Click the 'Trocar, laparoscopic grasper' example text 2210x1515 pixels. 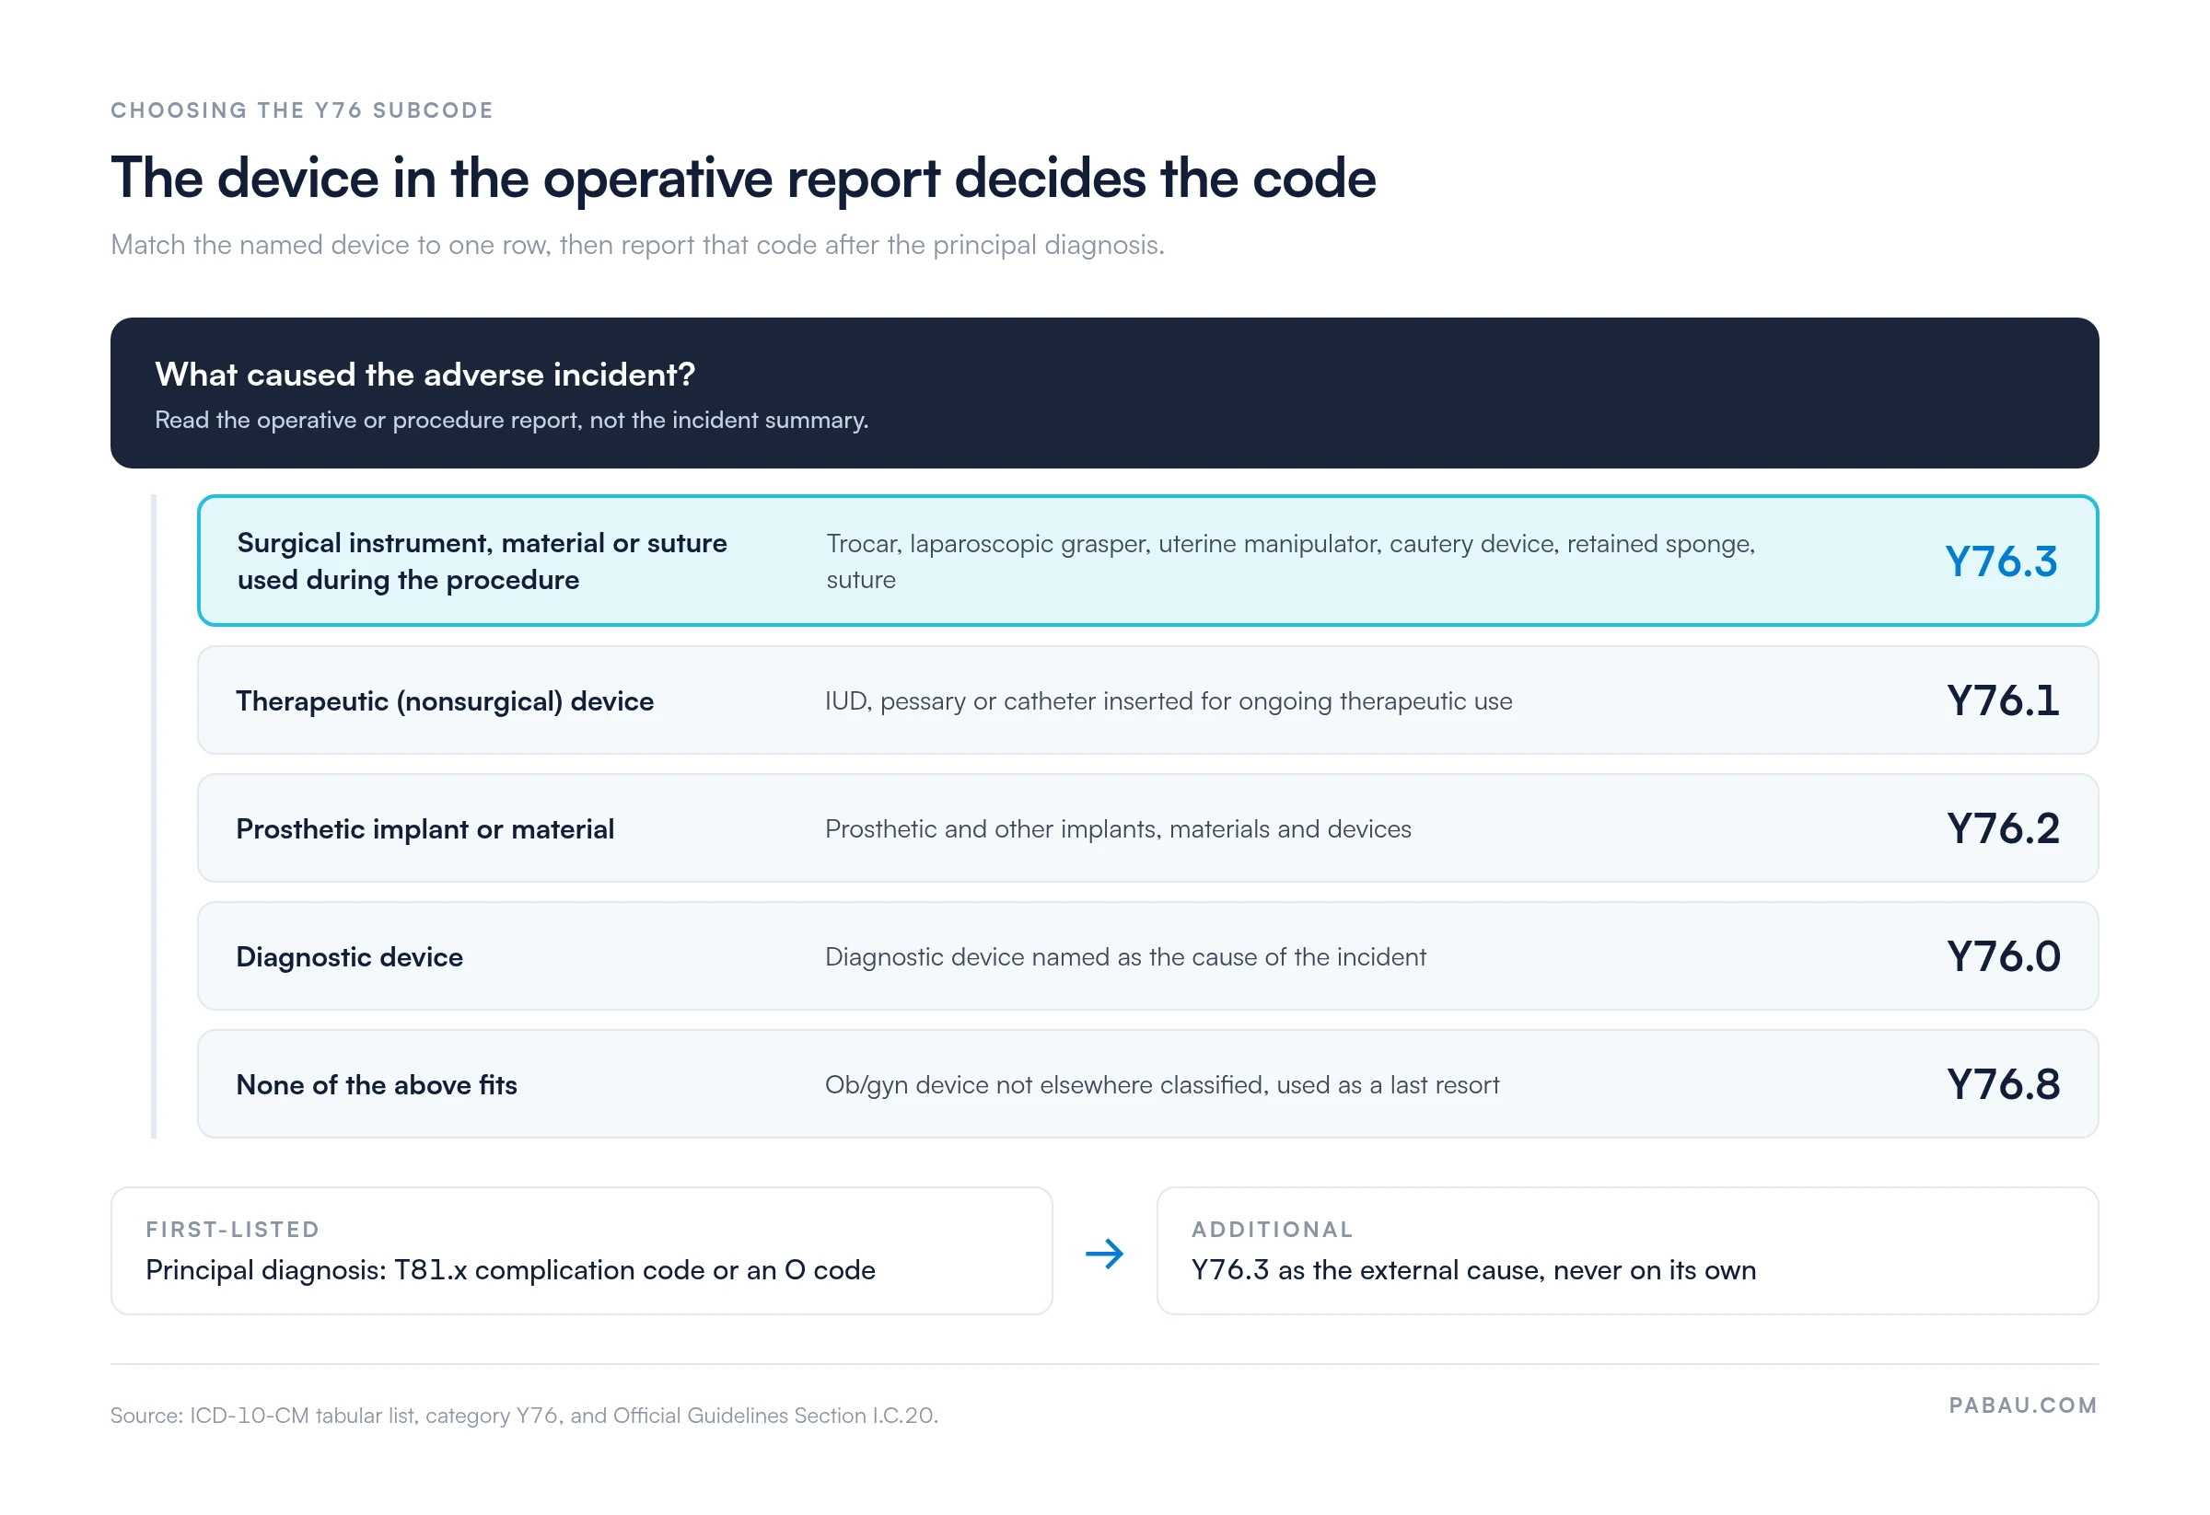(1290, 561)
